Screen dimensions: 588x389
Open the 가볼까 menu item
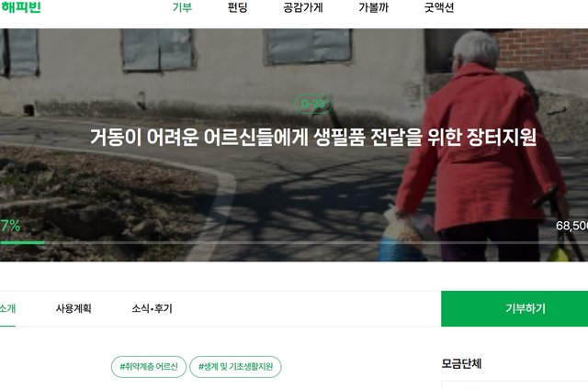pyautogui.click(x=373, y=7)
